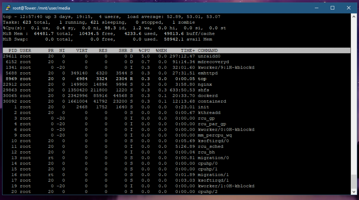The width and height of the screenshot is (359, 200).
Task: Click the 'kworker/1:0H-kblockd' process name
Action: tap(226, 186)
